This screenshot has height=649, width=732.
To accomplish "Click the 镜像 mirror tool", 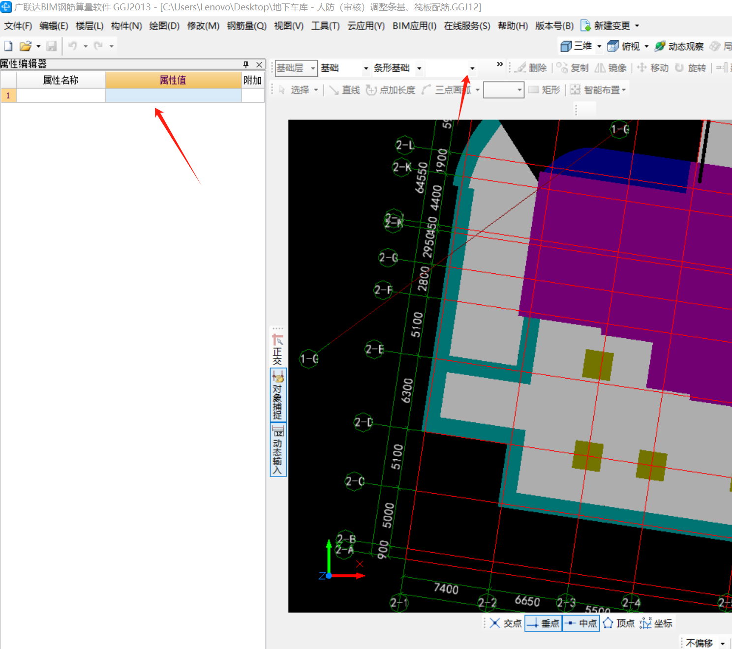I will pos(610,68).
